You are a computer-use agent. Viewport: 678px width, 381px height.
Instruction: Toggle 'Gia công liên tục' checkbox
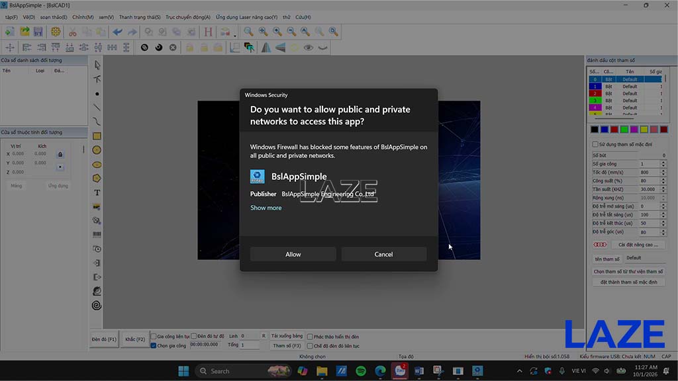[x=154, y=336]
